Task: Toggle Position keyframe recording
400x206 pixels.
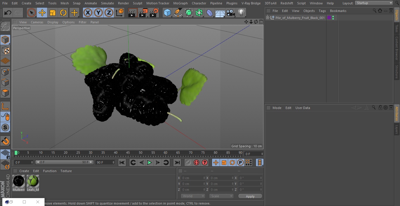Action: click(x=216, y=162)
